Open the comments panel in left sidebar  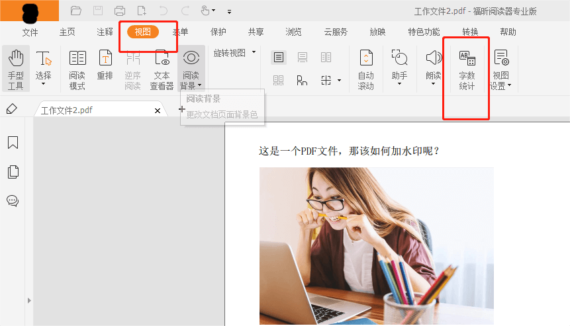(x=13, y=201)
